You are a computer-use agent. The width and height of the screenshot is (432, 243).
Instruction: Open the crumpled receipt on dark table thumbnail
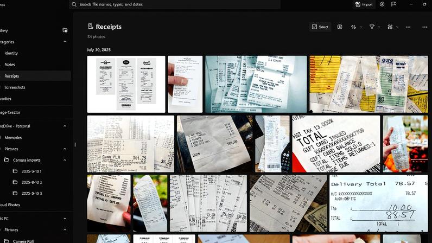(x=214, y=144)
